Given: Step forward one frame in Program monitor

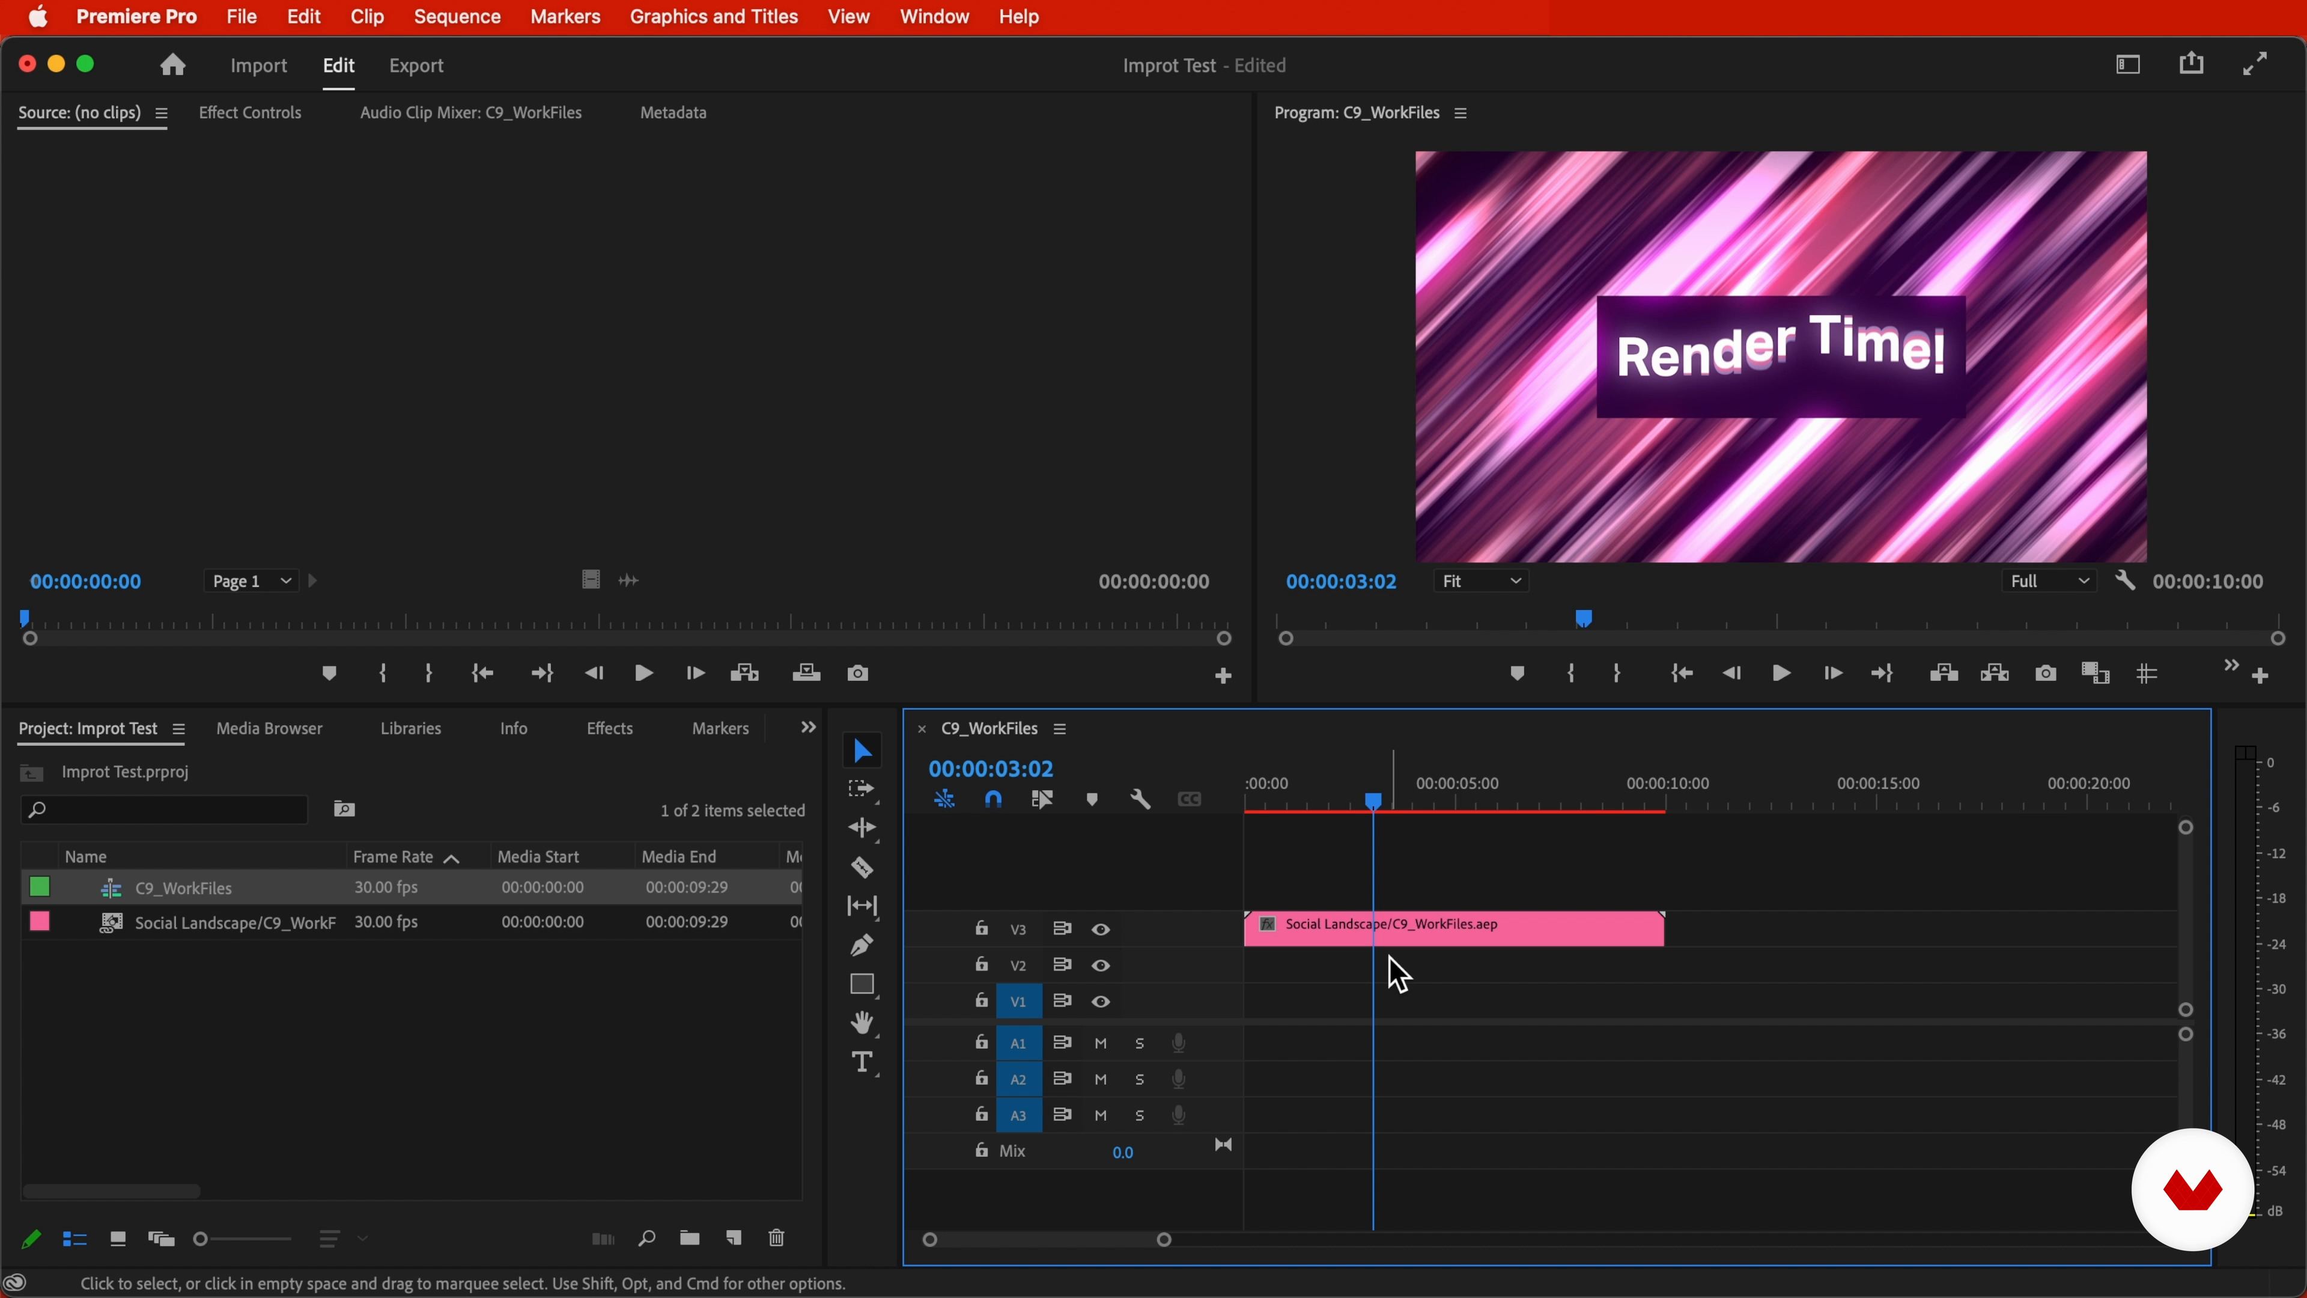Looking at the screenshot, I should coord(1832,674).
